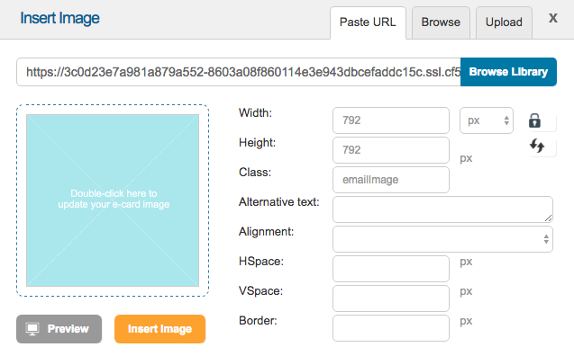
Task: Switch to the Browse tab
Action: [x=441, y=22]
